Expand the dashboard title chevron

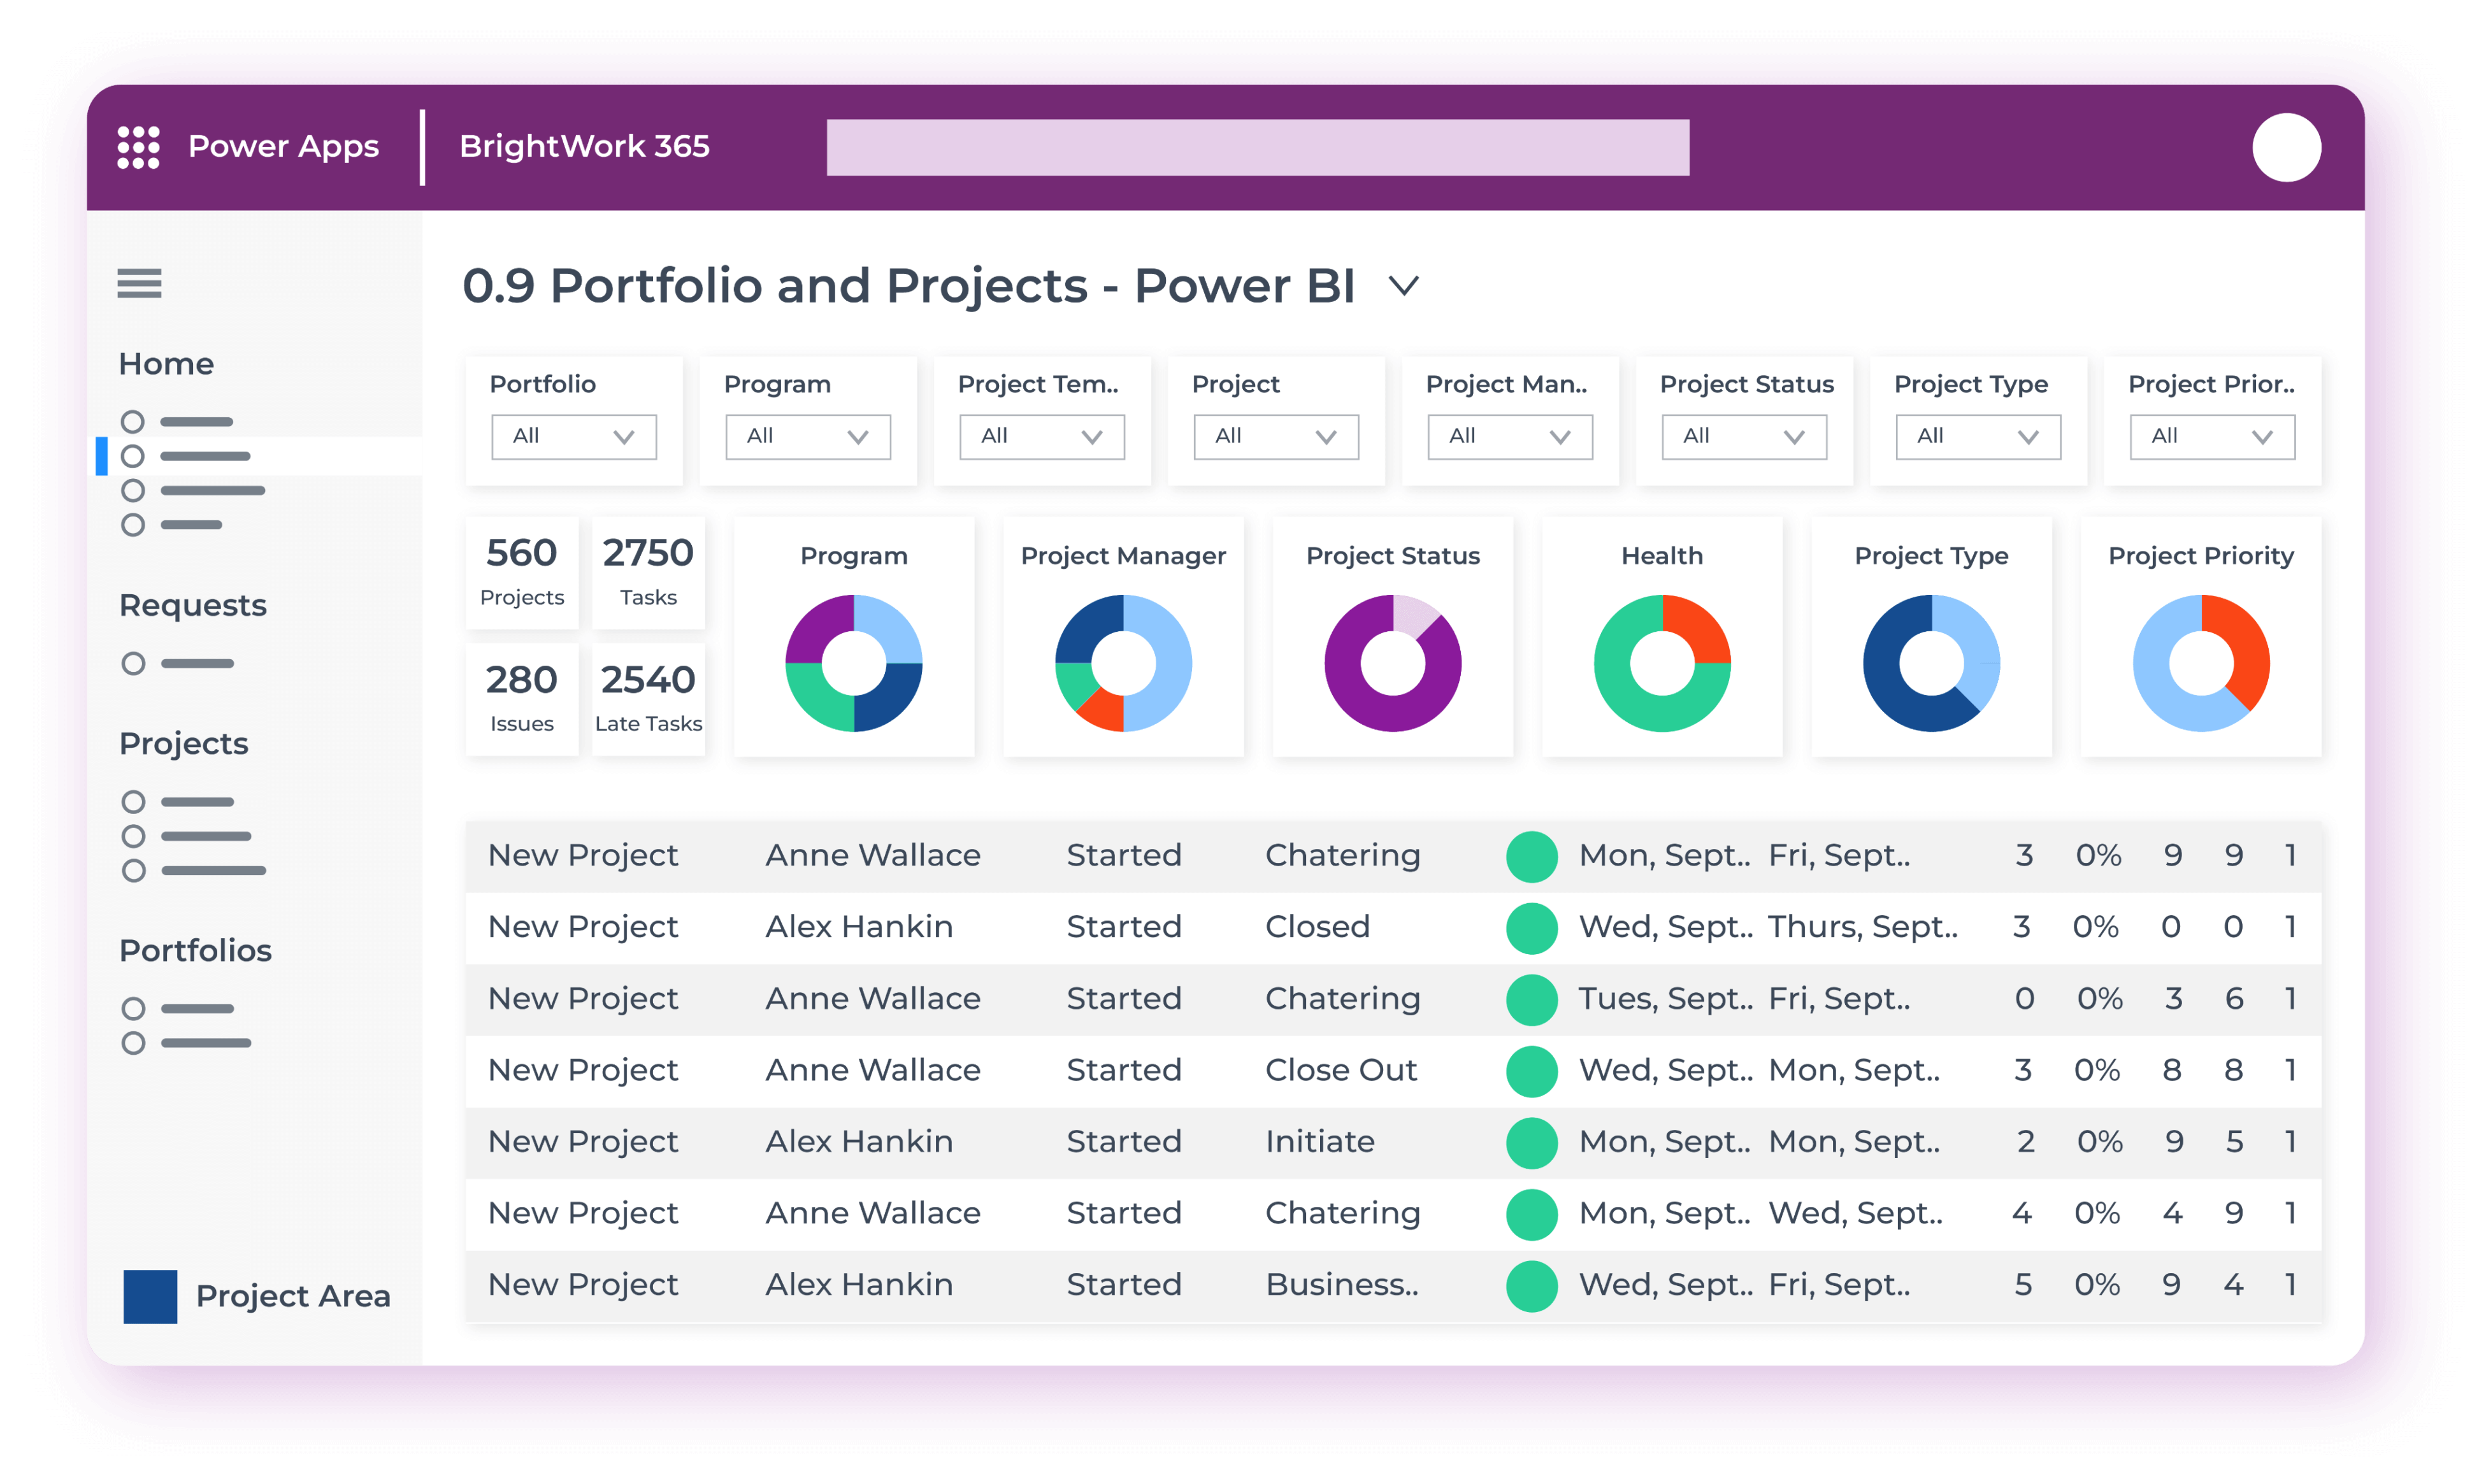point(1404,287)
